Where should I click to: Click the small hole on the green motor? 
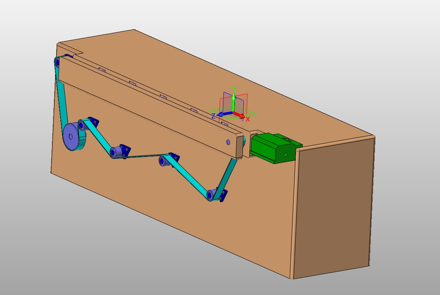click(285, 154)
